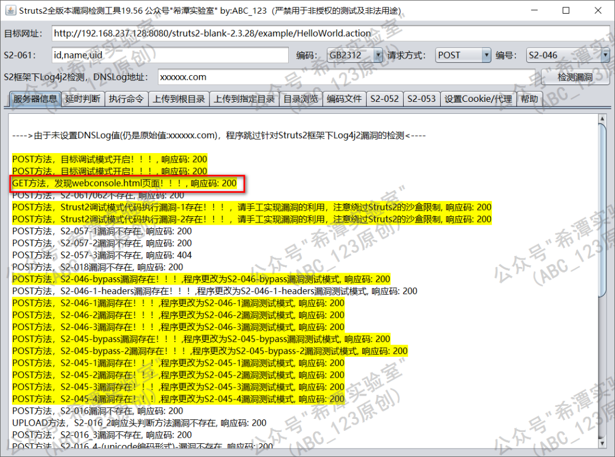Select the 上传到指定目录 tab

[x=244, y=99]
